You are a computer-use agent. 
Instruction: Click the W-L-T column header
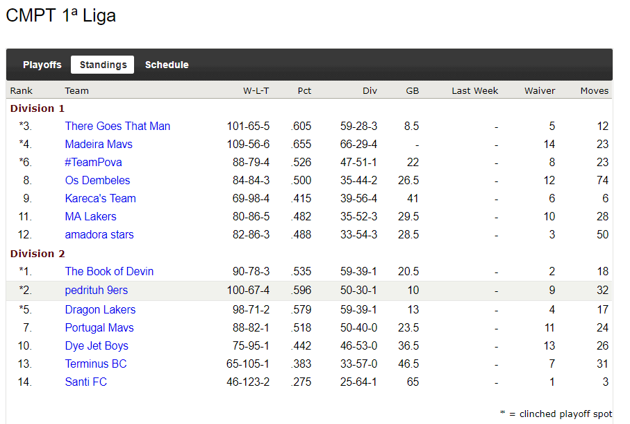tap(256, 91)
